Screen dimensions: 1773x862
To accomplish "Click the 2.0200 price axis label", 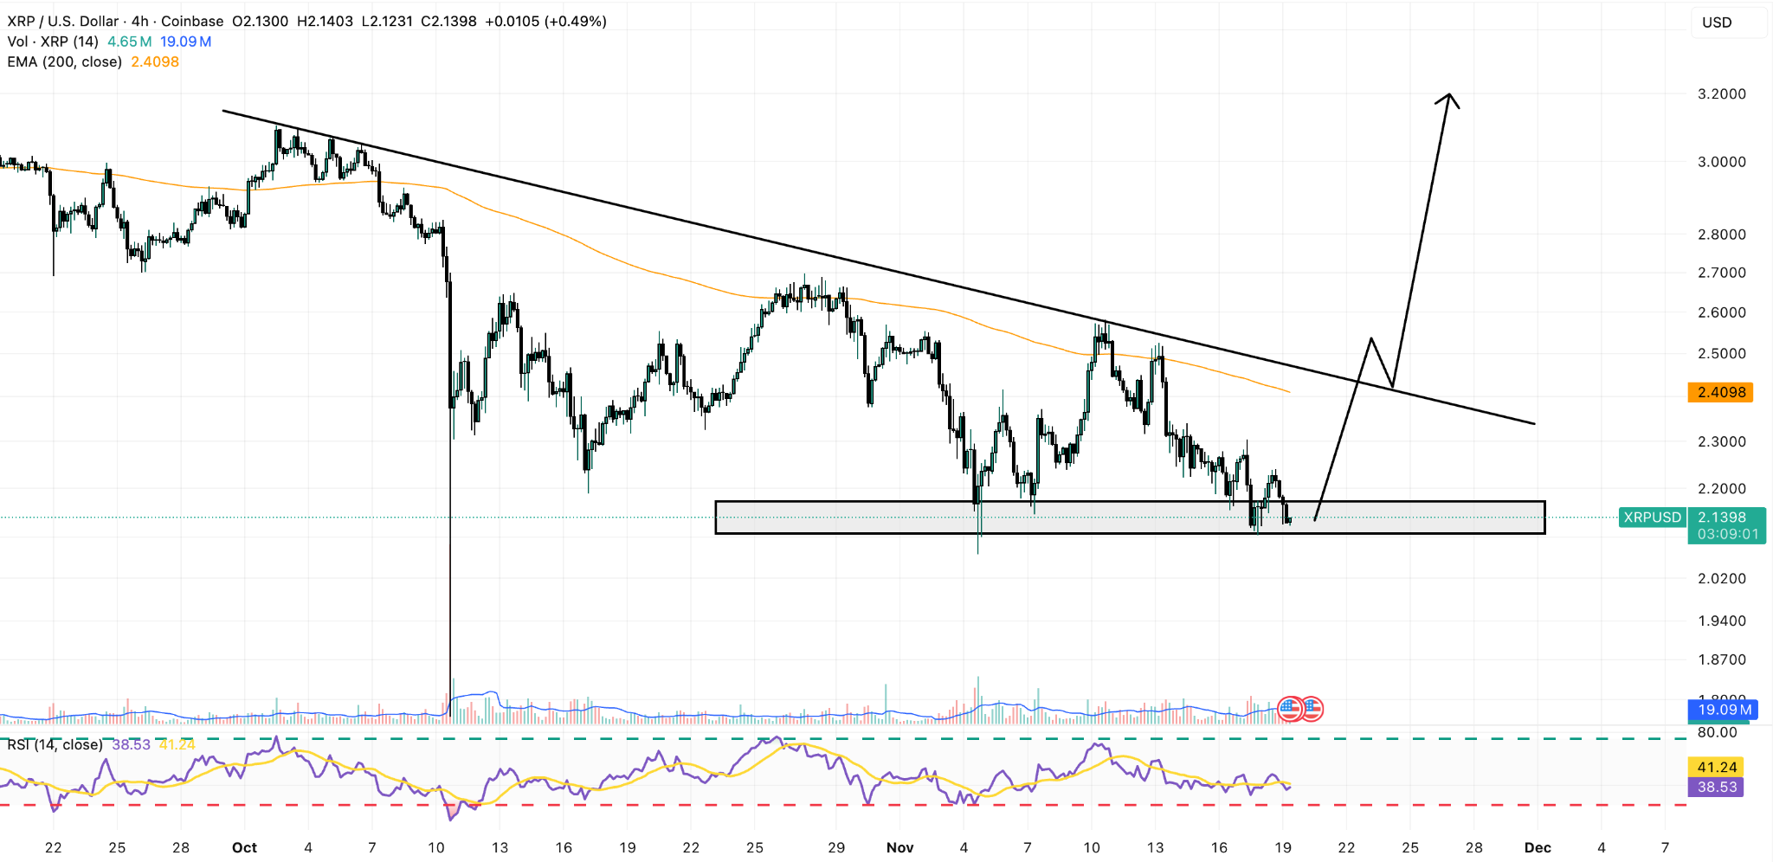I will (x=1722, y=578).
